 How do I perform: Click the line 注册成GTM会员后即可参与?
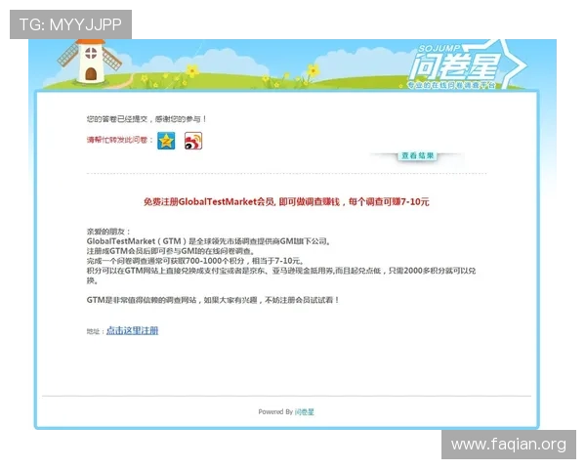click(x=170, y=251)
